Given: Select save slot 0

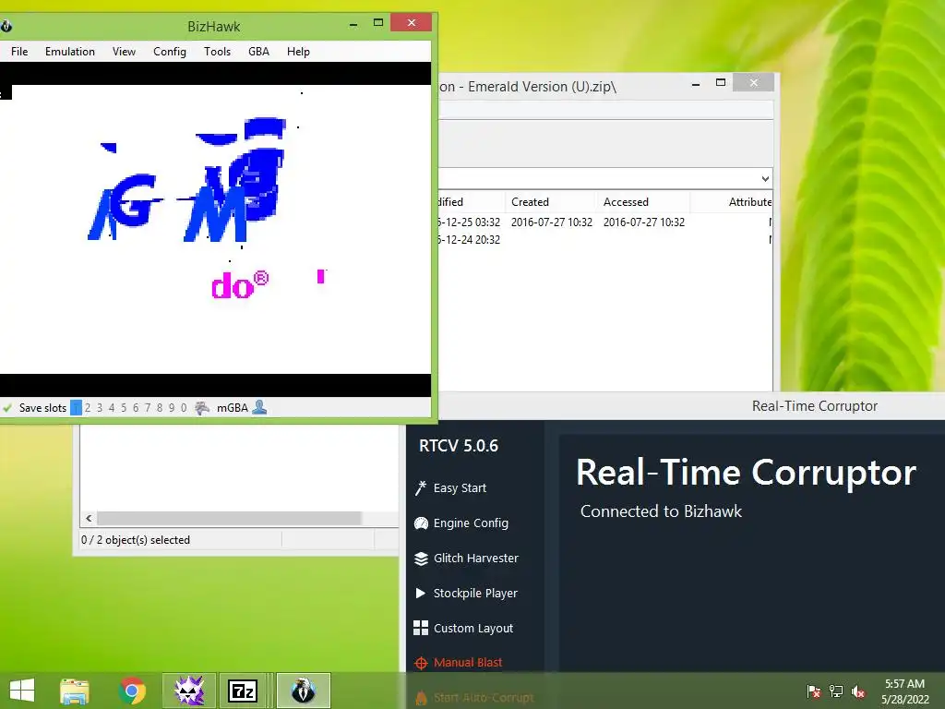Looking at the screenshot, I should tap(184, 407).
